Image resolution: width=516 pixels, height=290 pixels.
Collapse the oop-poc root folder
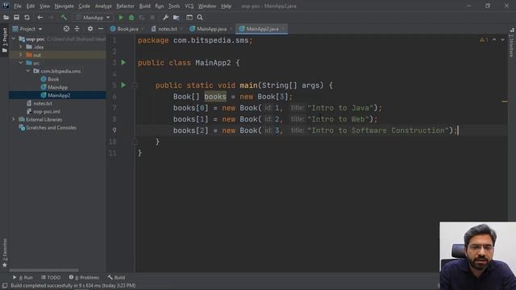[x=14, y=39]
